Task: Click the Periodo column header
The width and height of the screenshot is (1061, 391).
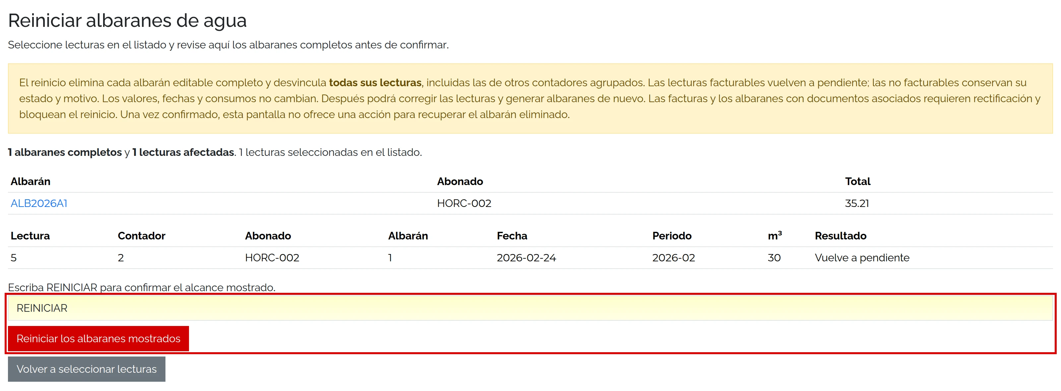Action: click(x=672, y=236)
